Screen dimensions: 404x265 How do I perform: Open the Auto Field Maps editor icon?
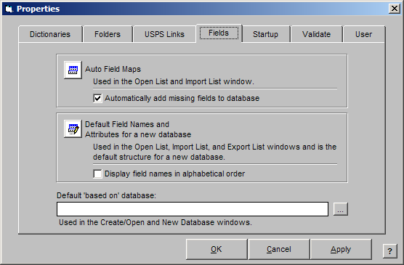coord(73,70)
